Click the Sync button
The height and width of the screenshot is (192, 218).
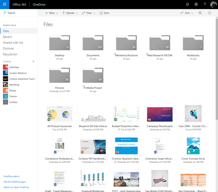point(104,13)
